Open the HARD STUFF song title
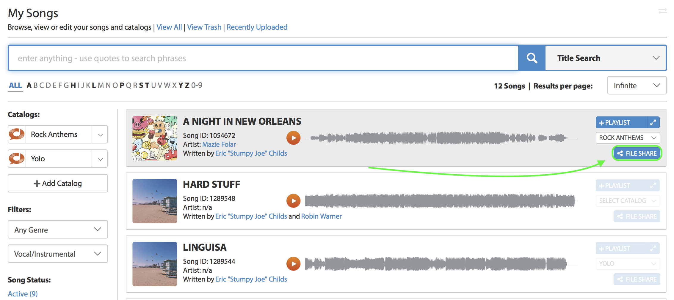The width and height of the screenshot is (674, 300). (211, 184)
